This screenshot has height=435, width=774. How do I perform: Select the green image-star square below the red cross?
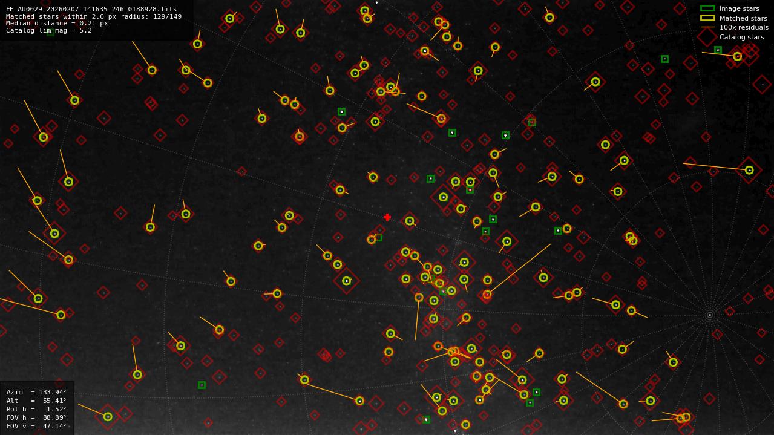click(x=379, y=238)
